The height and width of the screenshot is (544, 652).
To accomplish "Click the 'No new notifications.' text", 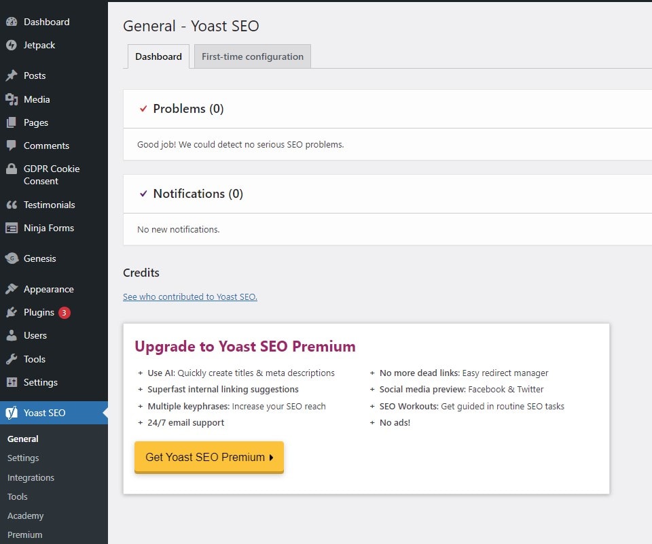I will click(179, 229).
